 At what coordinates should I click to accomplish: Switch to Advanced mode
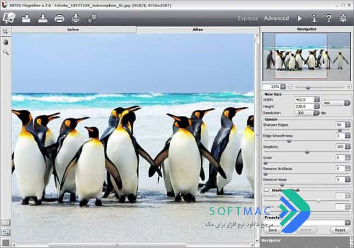click(276, 18)
